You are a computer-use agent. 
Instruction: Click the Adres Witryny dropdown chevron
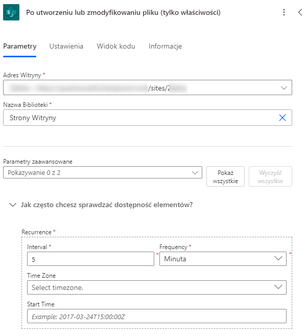pyautogui.click(x=284, y=88)
